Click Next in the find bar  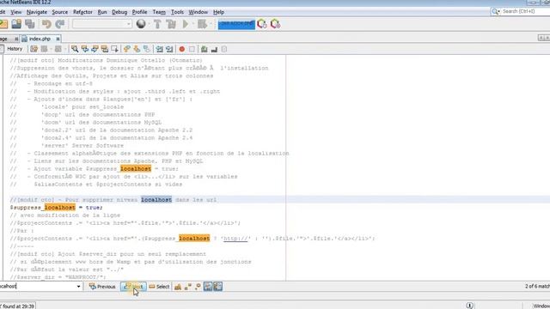[134, 287]
